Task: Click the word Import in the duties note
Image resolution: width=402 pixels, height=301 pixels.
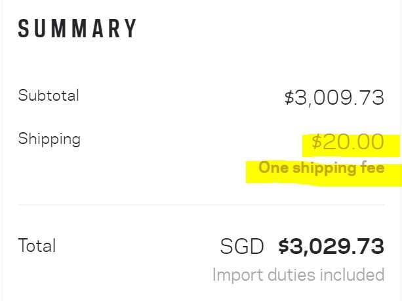Action: 235,275
